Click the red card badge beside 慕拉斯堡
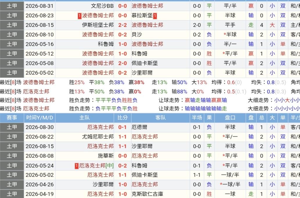 (x=155, y=16)
